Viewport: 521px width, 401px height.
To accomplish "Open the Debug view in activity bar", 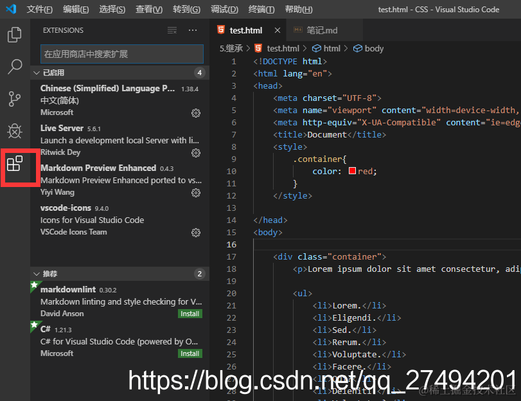I will click(15, 131).
